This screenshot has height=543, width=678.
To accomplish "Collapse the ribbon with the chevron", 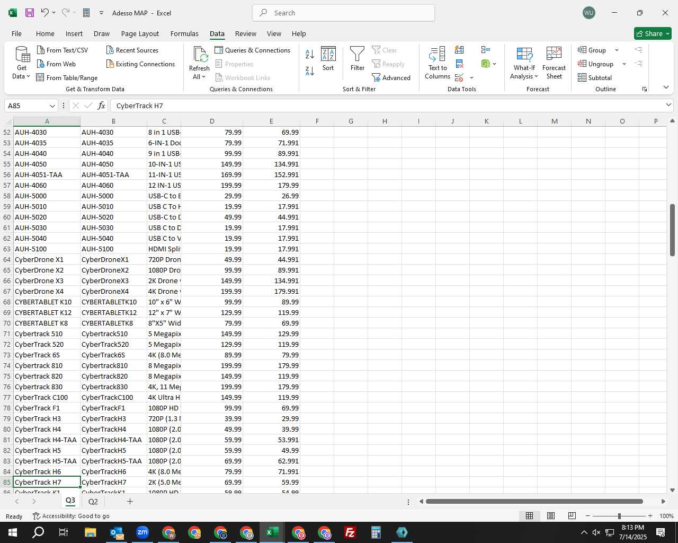I will 666,87.
